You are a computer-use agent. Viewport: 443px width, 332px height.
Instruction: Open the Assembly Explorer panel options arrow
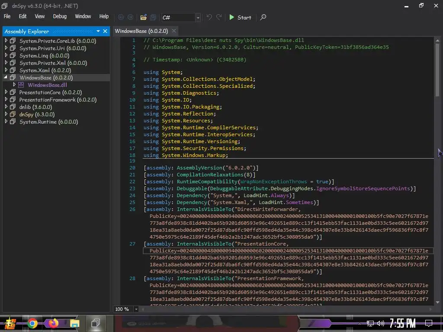[x=98, y=31]
